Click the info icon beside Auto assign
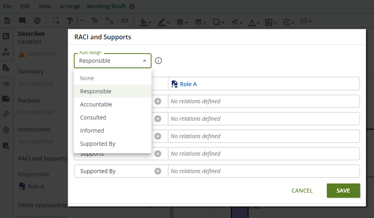Image resolution: width=374 pixels, height=218 pixels. pos(159,61)
